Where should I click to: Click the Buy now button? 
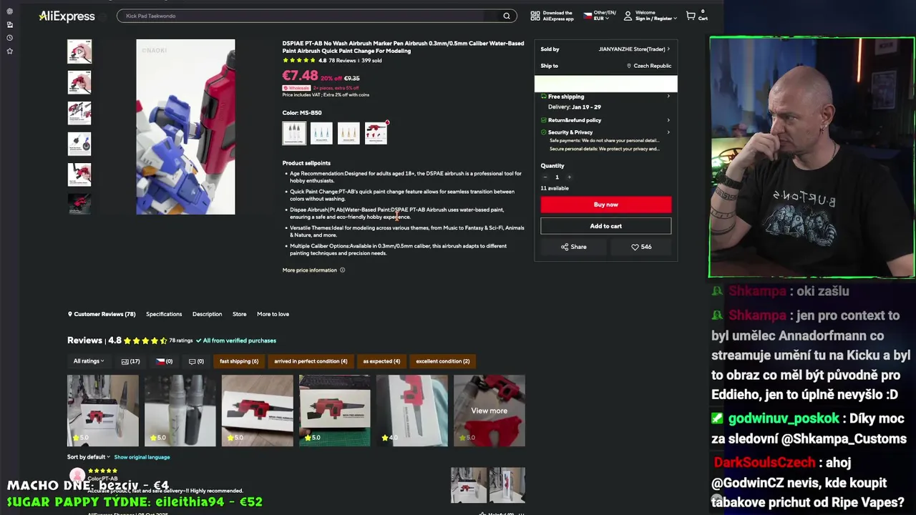(605, 205)
